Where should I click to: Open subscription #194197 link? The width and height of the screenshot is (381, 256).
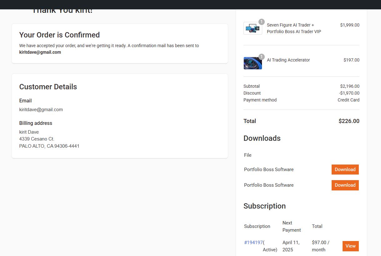coord(253,243)
